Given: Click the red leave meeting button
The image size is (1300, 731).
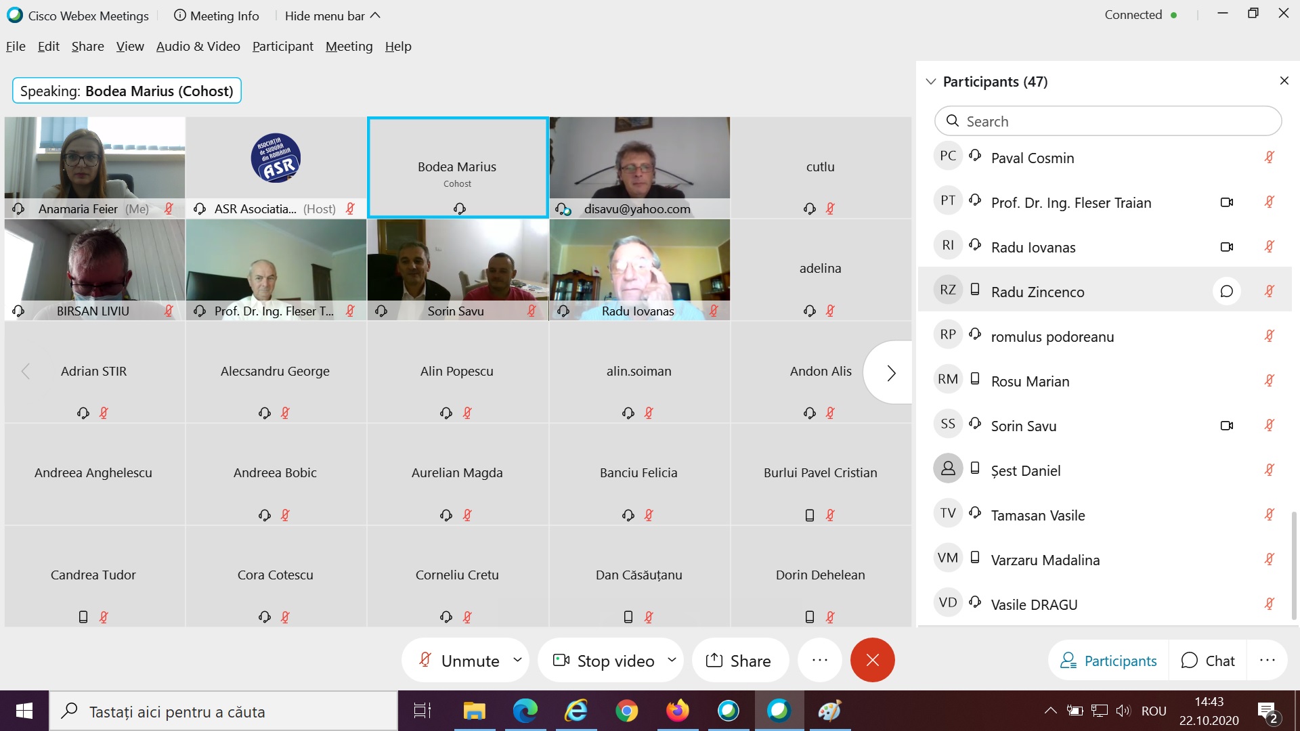Looking at the screenshot, I should tap(872, 660).
